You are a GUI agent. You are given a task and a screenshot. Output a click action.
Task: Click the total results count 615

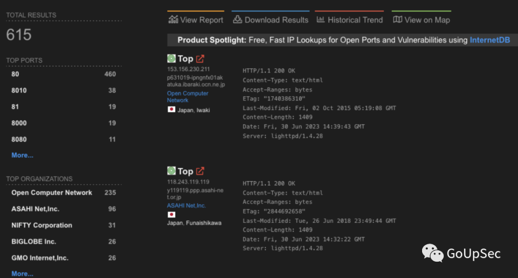click(19, 35)
